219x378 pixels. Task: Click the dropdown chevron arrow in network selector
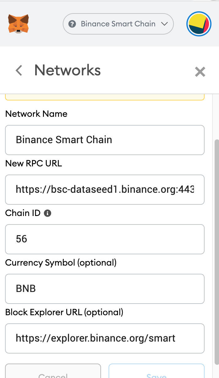tap(164, 24)
